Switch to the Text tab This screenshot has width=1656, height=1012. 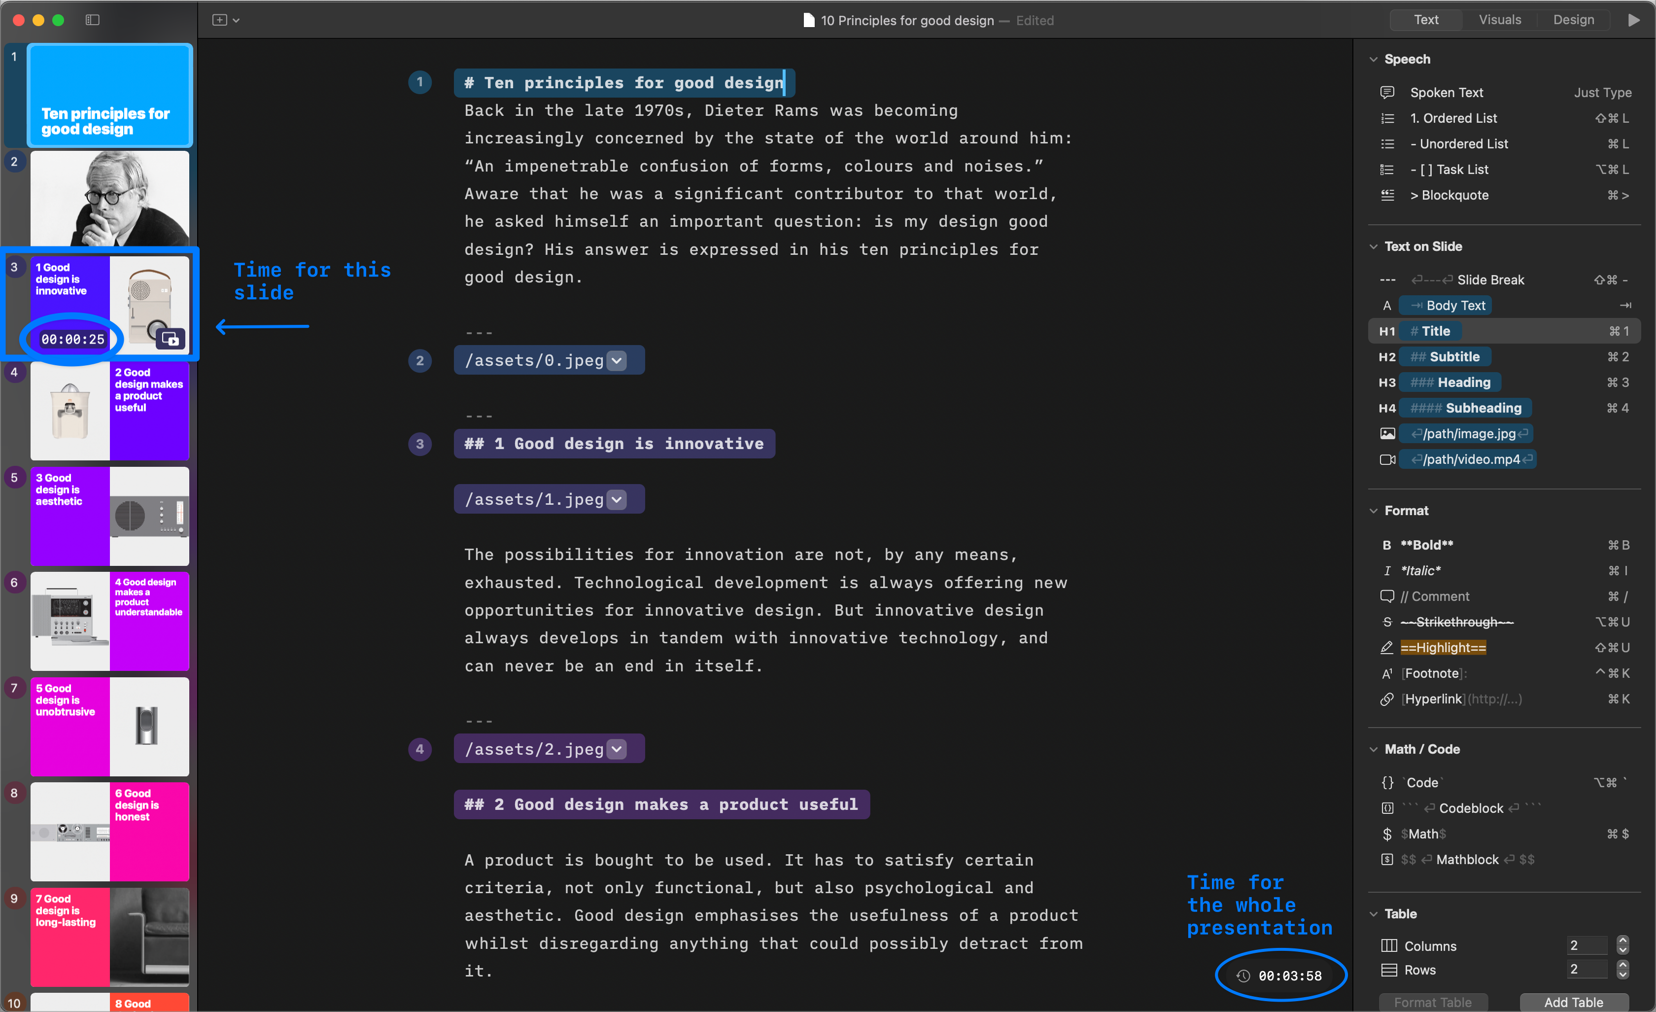pos(1425,20)
